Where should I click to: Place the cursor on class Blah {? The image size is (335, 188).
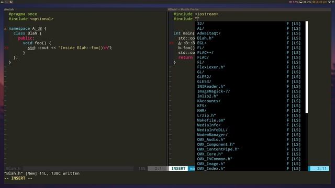coord(28,33)
